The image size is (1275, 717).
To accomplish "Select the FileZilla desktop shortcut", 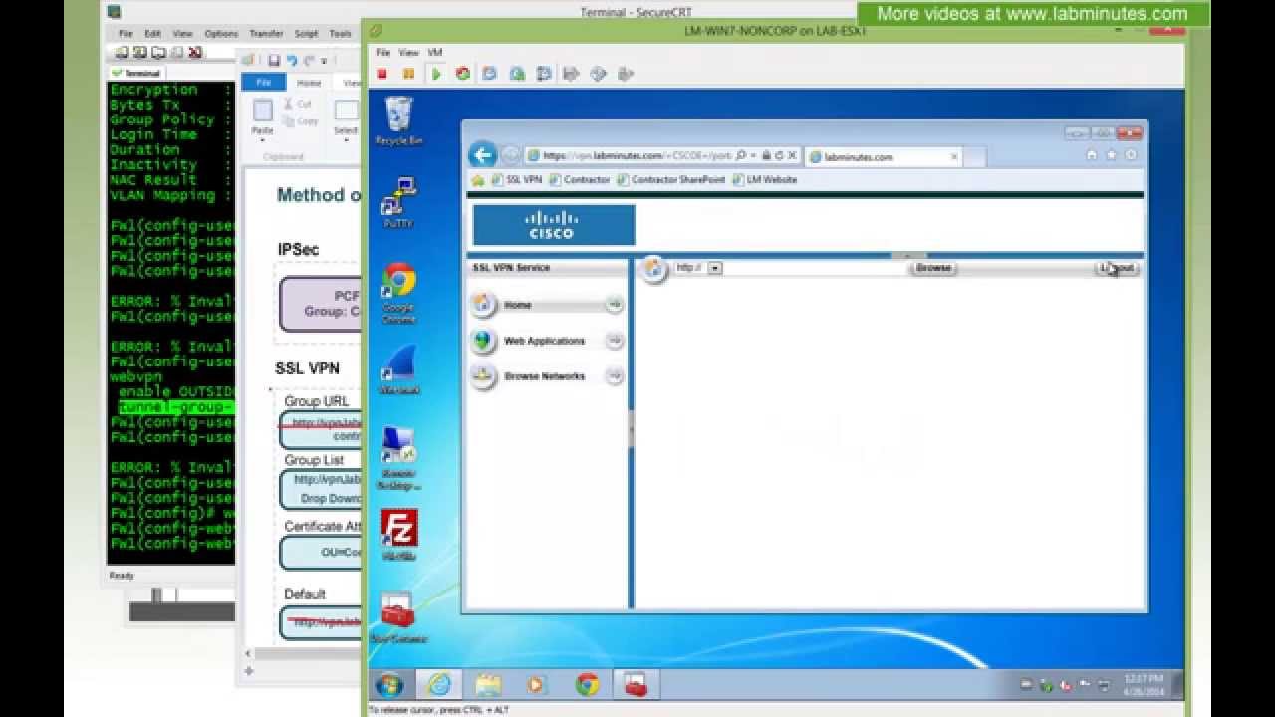I will coord(398,534).
